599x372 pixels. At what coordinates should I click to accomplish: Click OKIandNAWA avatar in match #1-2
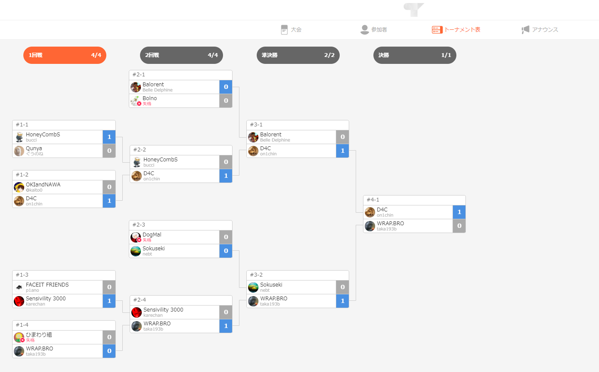click(19, 187)
